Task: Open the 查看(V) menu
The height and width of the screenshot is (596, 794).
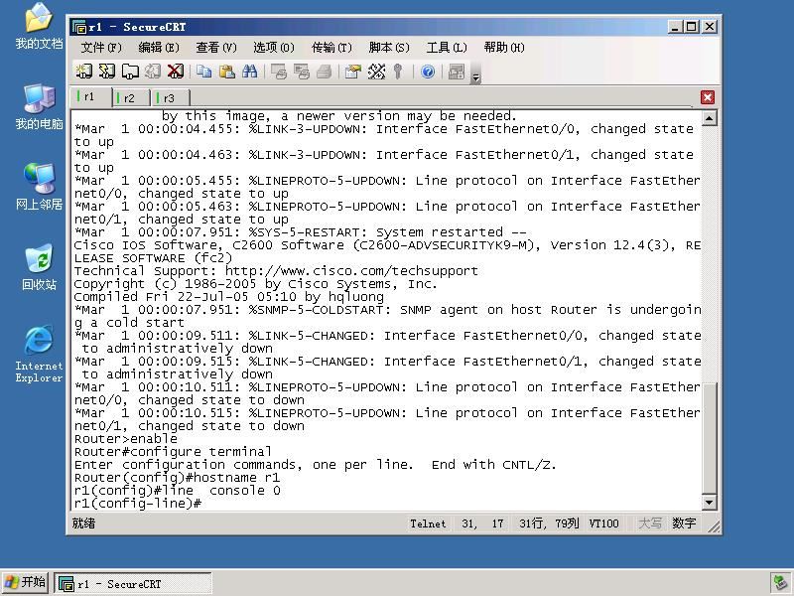Action: [216, 48]
